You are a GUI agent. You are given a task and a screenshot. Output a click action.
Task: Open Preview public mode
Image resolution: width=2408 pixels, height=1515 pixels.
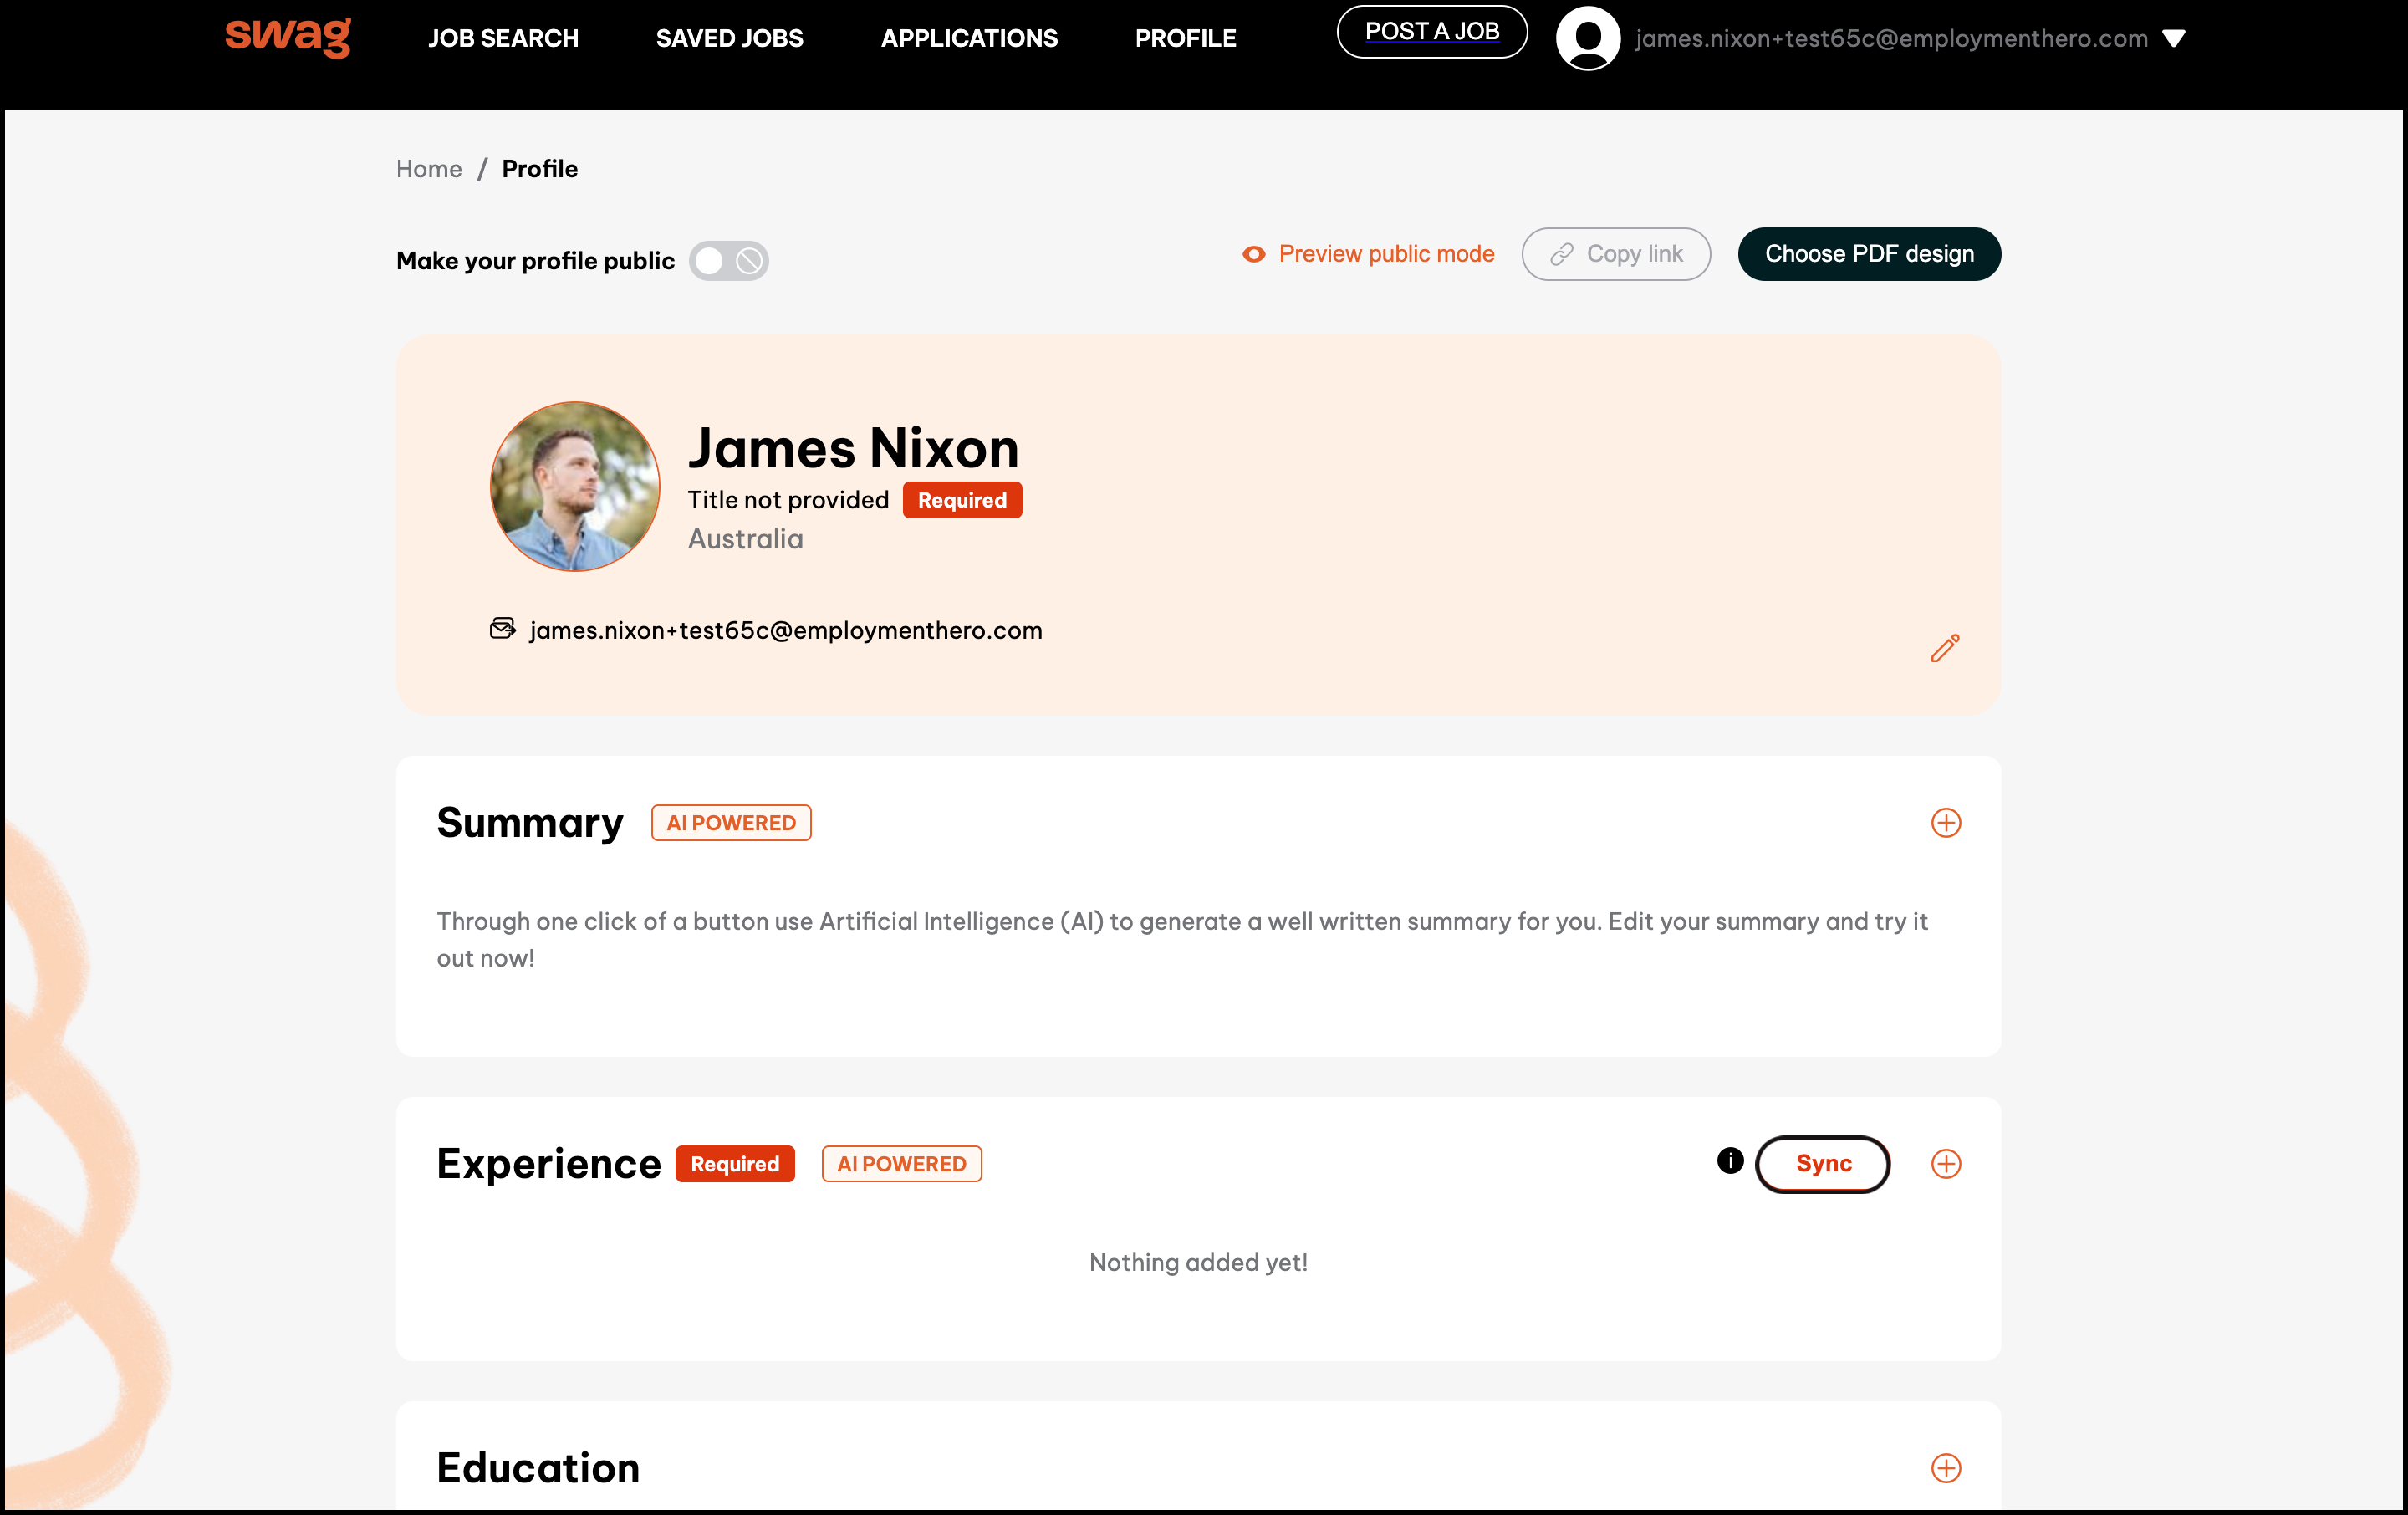click(x=1368, y=254)
